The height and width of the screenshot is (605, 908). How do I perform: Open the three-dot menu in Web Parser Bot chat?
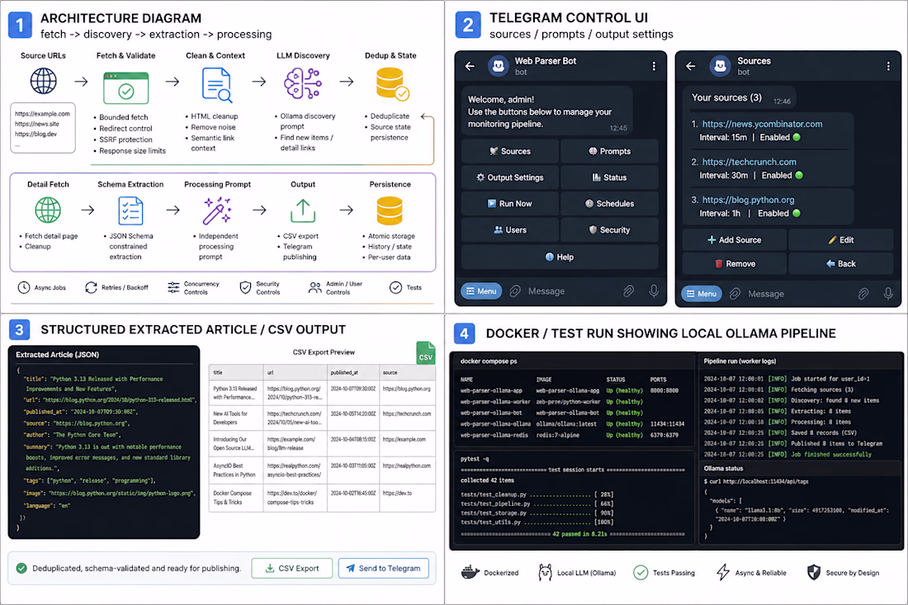click(654, 66)
